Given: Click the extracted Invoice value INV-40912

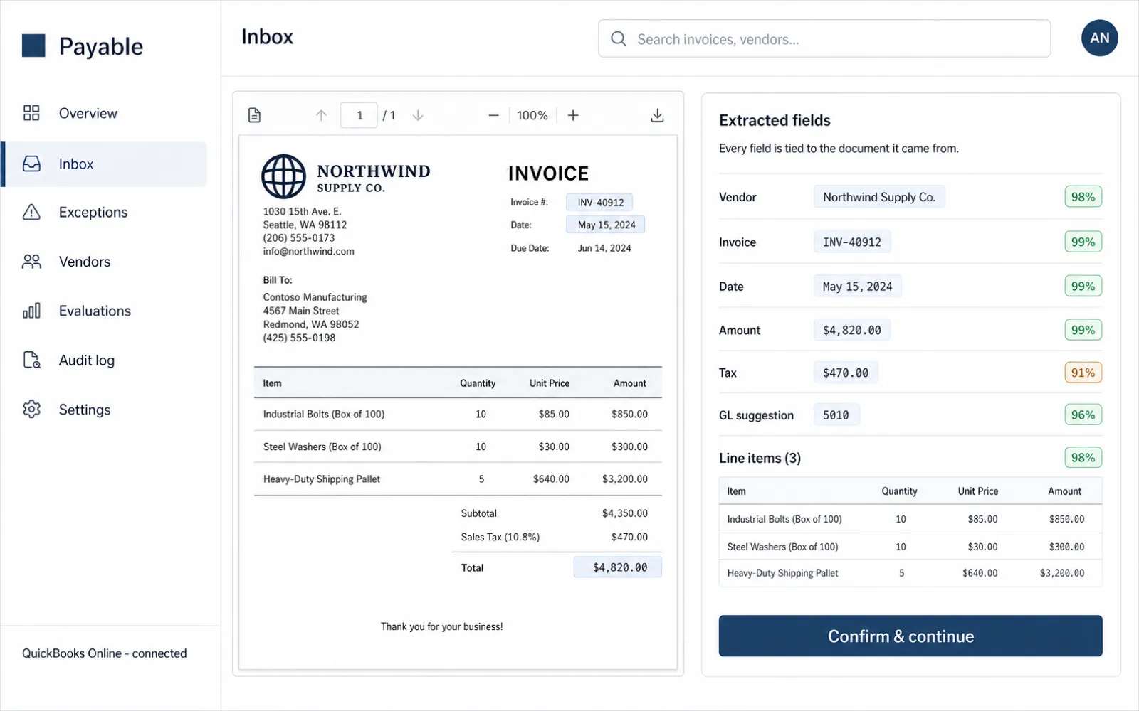Looking at the screenshot, I should pos(852,242).
